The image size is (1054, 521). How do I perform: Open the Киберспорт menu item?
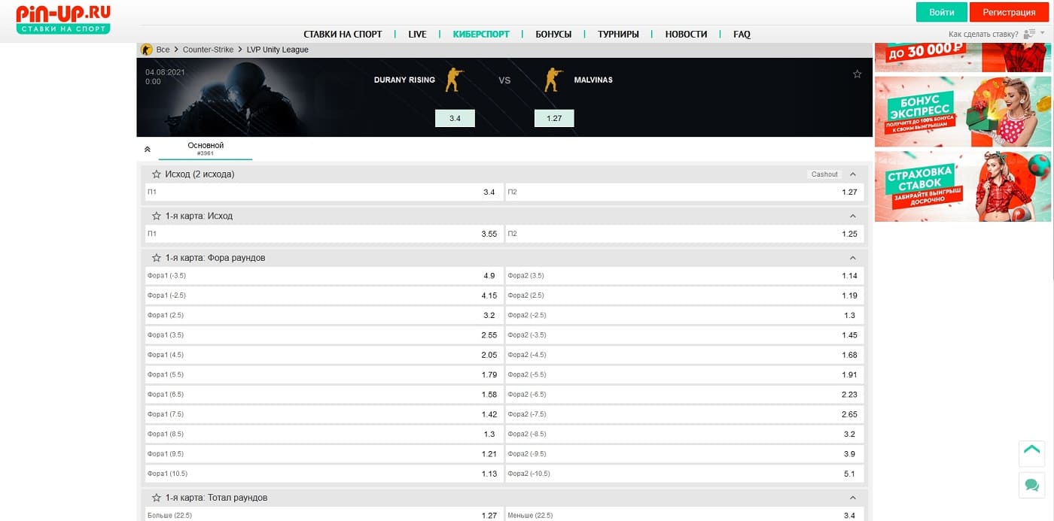pyautogui.click(x=481, y=35)
